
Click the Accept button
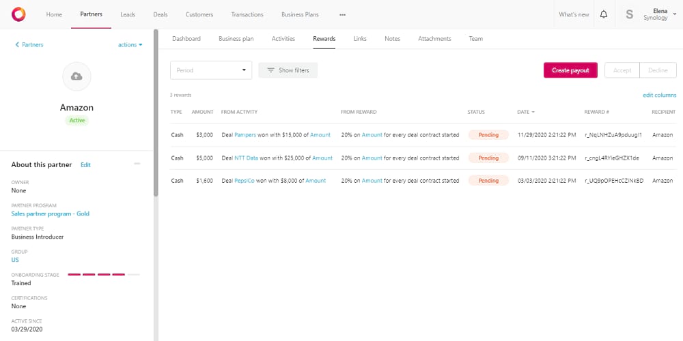[622, 70]
